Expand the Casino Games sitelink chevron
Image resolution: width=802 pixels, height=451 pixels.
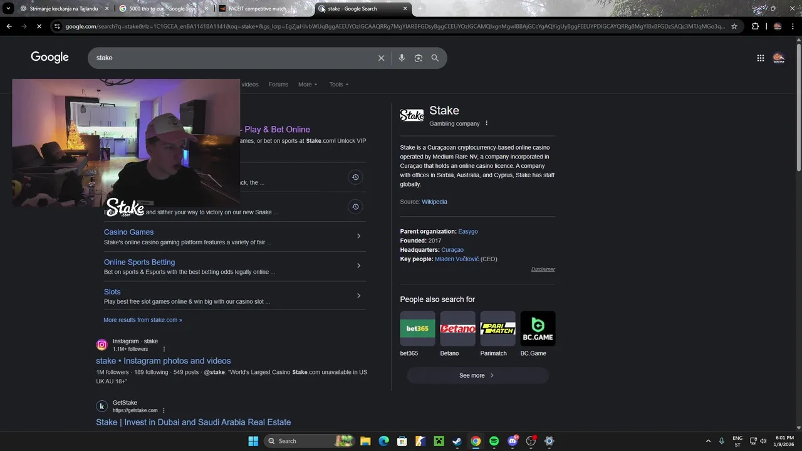tap(358, 236)
